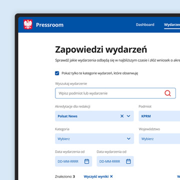
Task: Click the 'Akredytacje dla redakcji' label
Action: coord(72,106)
